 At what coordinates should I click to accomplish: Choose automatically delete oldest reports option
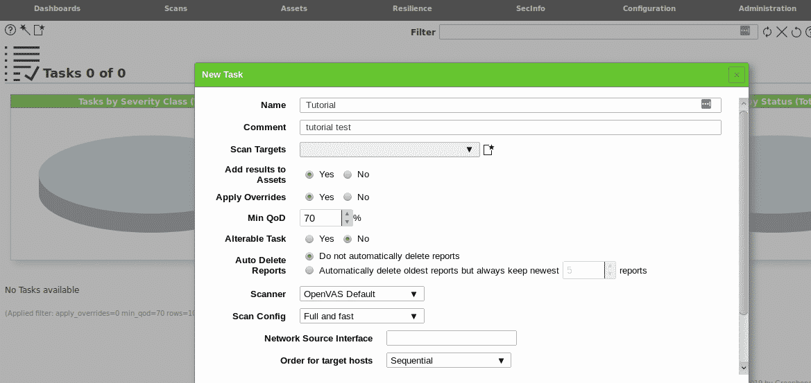pyautogui.click(x=309, y=271)
